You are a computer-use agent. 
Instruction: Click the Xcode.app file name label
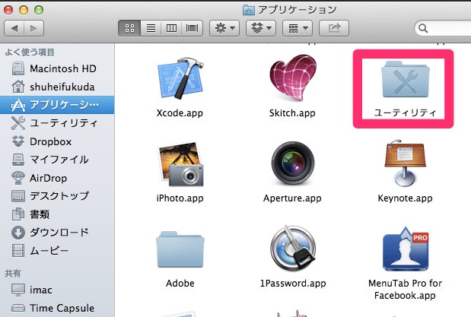[x=180, y=113]
